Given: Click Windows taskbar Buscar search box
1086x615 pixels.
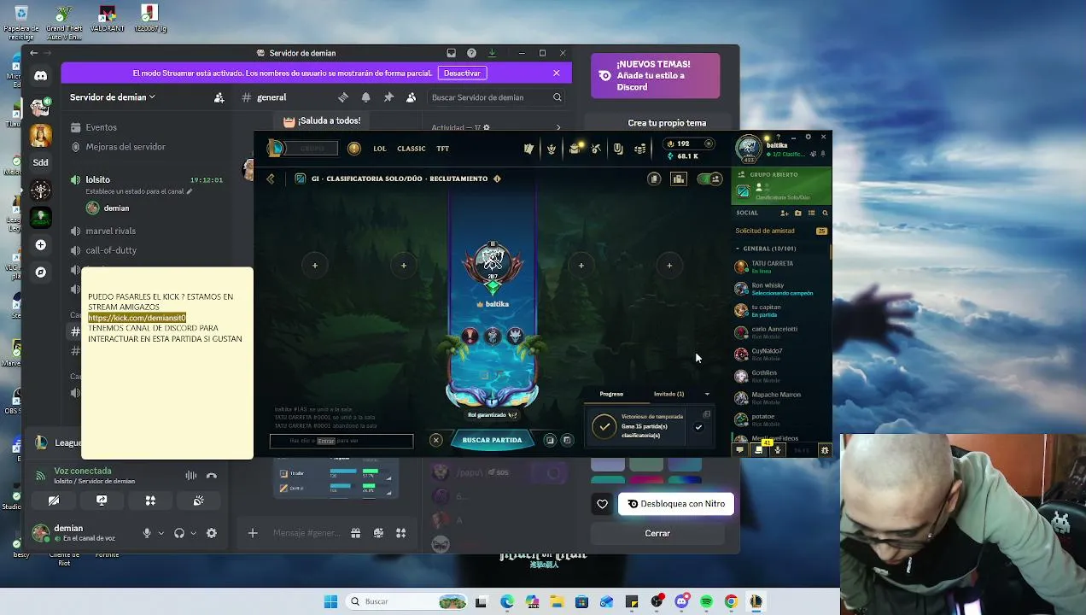Looking at the screenshot, I should tap(408, 601).
